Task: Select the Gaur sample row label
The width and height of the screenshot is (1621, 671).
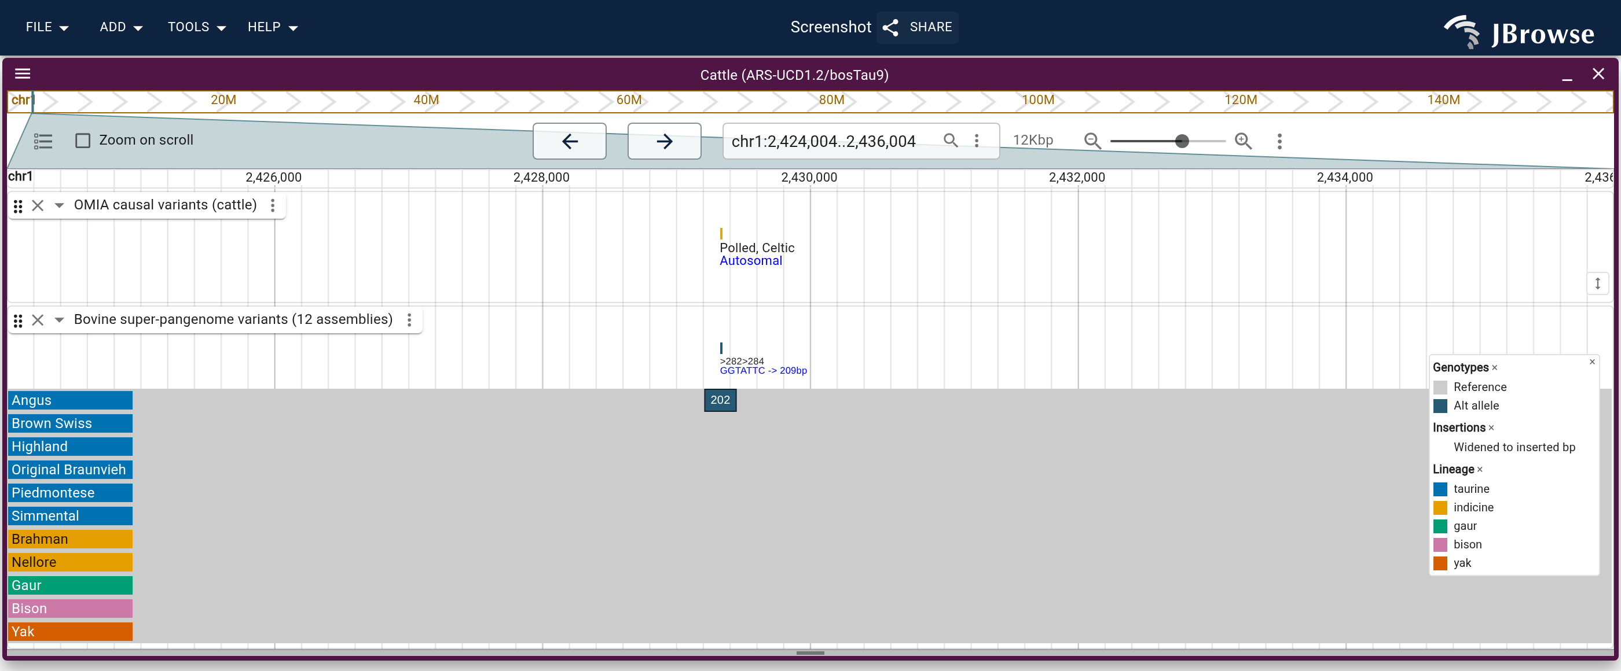Action: pos(71,585)
